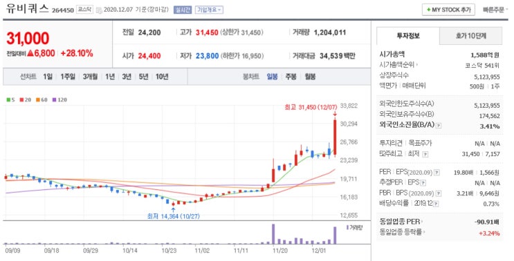Click the 최고 31,450 (12/07) chart label
Image resolution: width=514 pixels, height=261 pixels.
click(311, 107)
